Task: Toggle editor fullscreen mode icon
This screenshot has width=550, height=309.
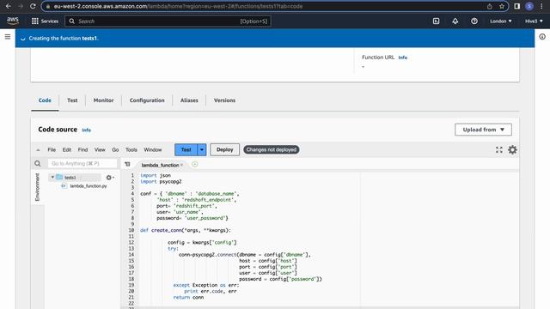Action: point(499,150)
